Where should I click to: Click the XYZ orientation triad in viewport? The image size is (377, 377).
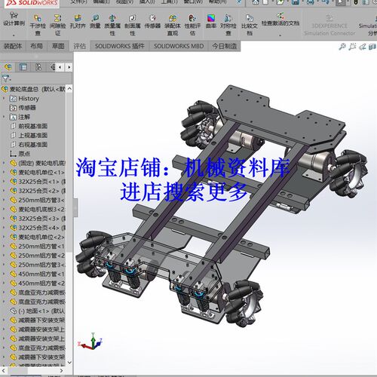(90, 342)
